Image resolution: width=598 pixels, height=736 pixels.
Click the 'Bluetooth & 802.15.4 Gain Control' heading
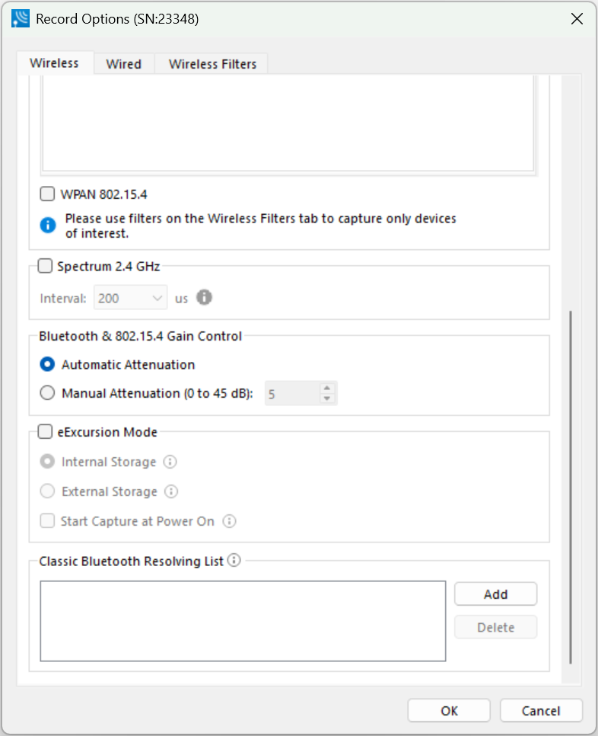pyautogui.click(x=140, y=336)
